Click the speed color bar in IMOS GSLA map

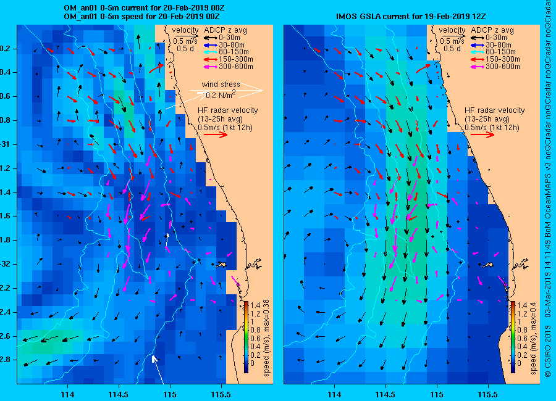(513, 337)
